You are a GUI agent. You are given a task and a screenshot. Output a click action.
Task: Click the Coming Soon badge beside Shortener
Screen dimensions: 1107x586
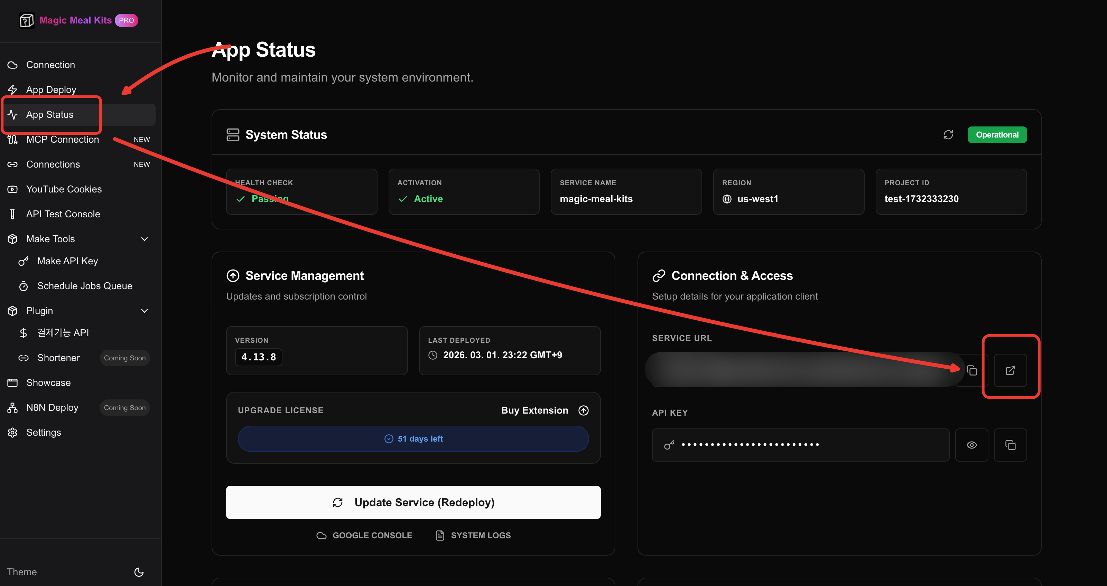(x=124, y=358)
